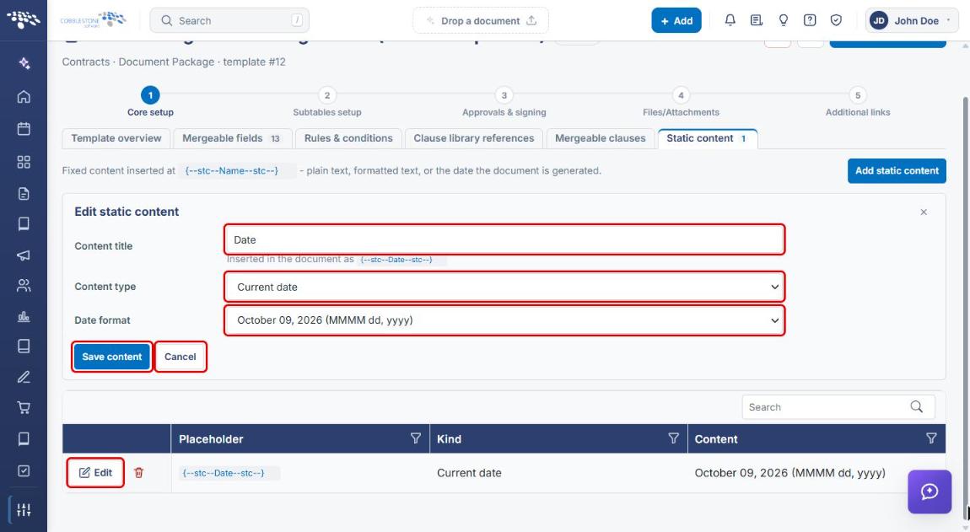Switch to Template overview tab

[116, 138]
